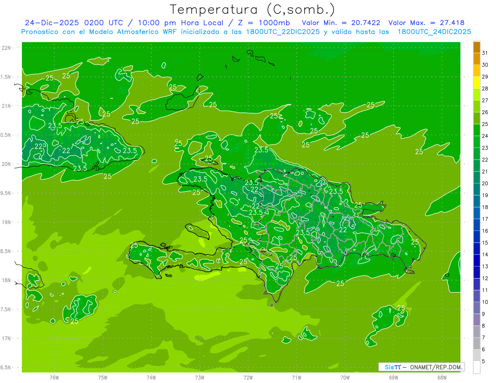The height and width of the screenshot is (383, 496).
Task: Click legend value '17'
Action: coord(485,219)
